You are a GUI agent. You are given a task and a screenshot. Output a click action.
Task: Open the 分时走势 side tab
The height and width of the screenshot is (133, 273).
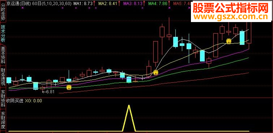pos(3,11)
